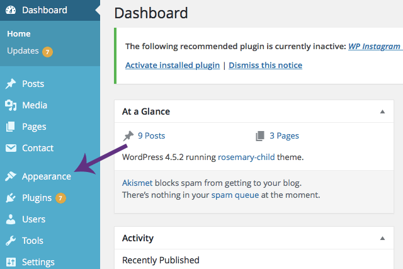Click the Dashboard gauge icon
403x269 pixels.
(11, 10)
